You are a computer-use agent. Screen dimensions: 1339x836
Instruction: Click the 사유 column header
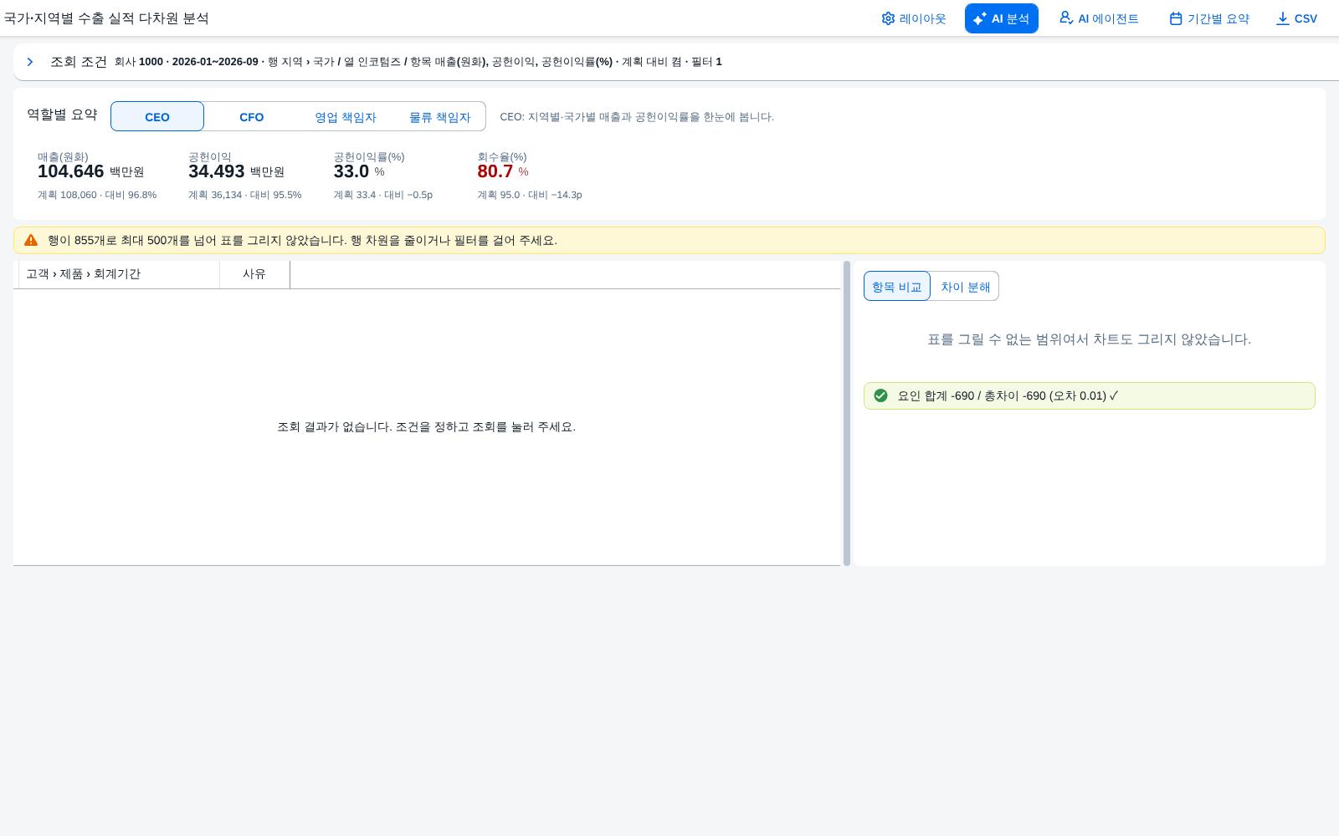coord(254,274)
